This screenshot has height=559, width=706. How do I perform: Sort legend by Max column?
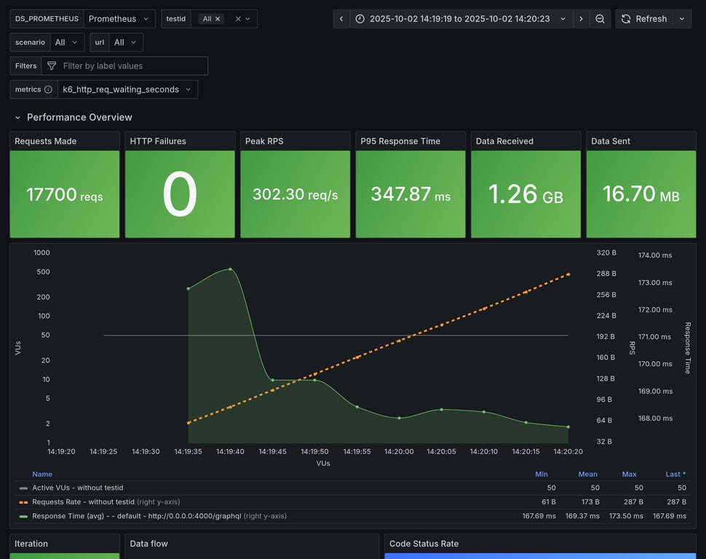(x=629, y=474)
